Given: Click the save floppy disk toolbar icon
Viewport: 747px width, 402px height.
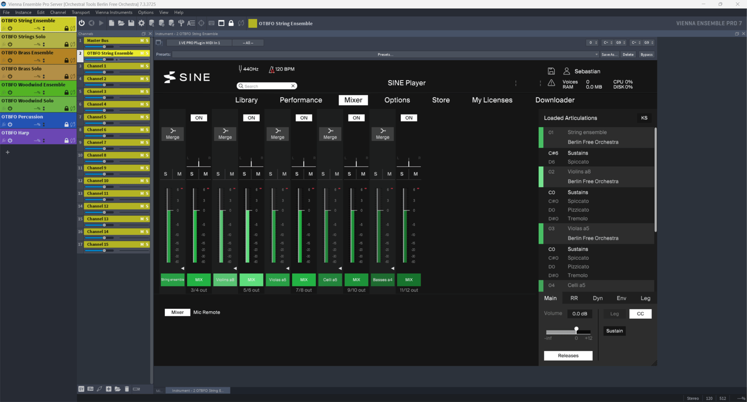Looking at the screenshot, I should coord(131,23).
